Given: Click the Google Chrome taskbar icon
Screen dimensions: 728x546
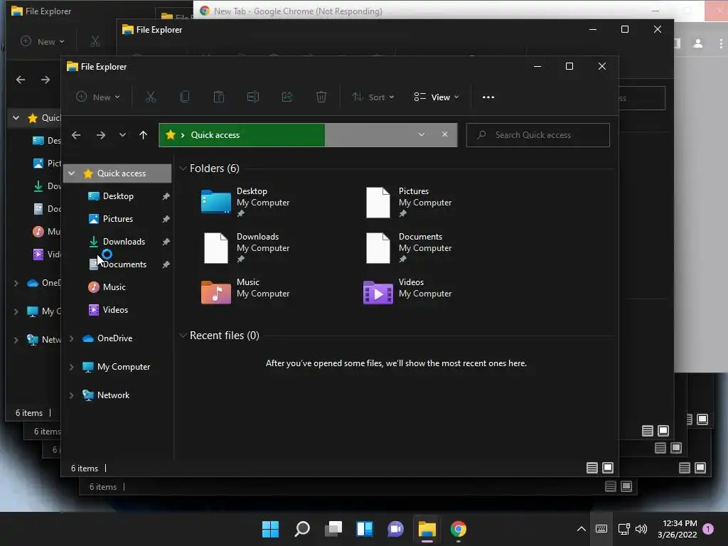Looking at the screenshot, I should [459, 529].
